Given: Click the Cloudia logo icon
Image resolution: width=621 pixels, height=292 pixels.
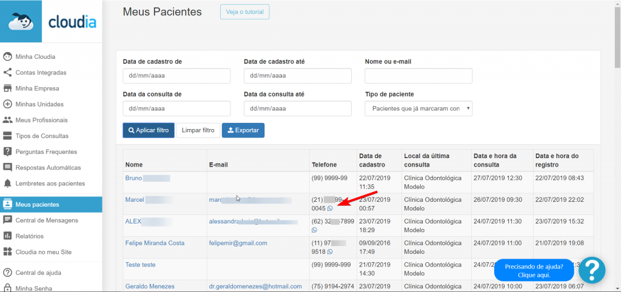Looking at the screenshot, I should pos(21,21).
